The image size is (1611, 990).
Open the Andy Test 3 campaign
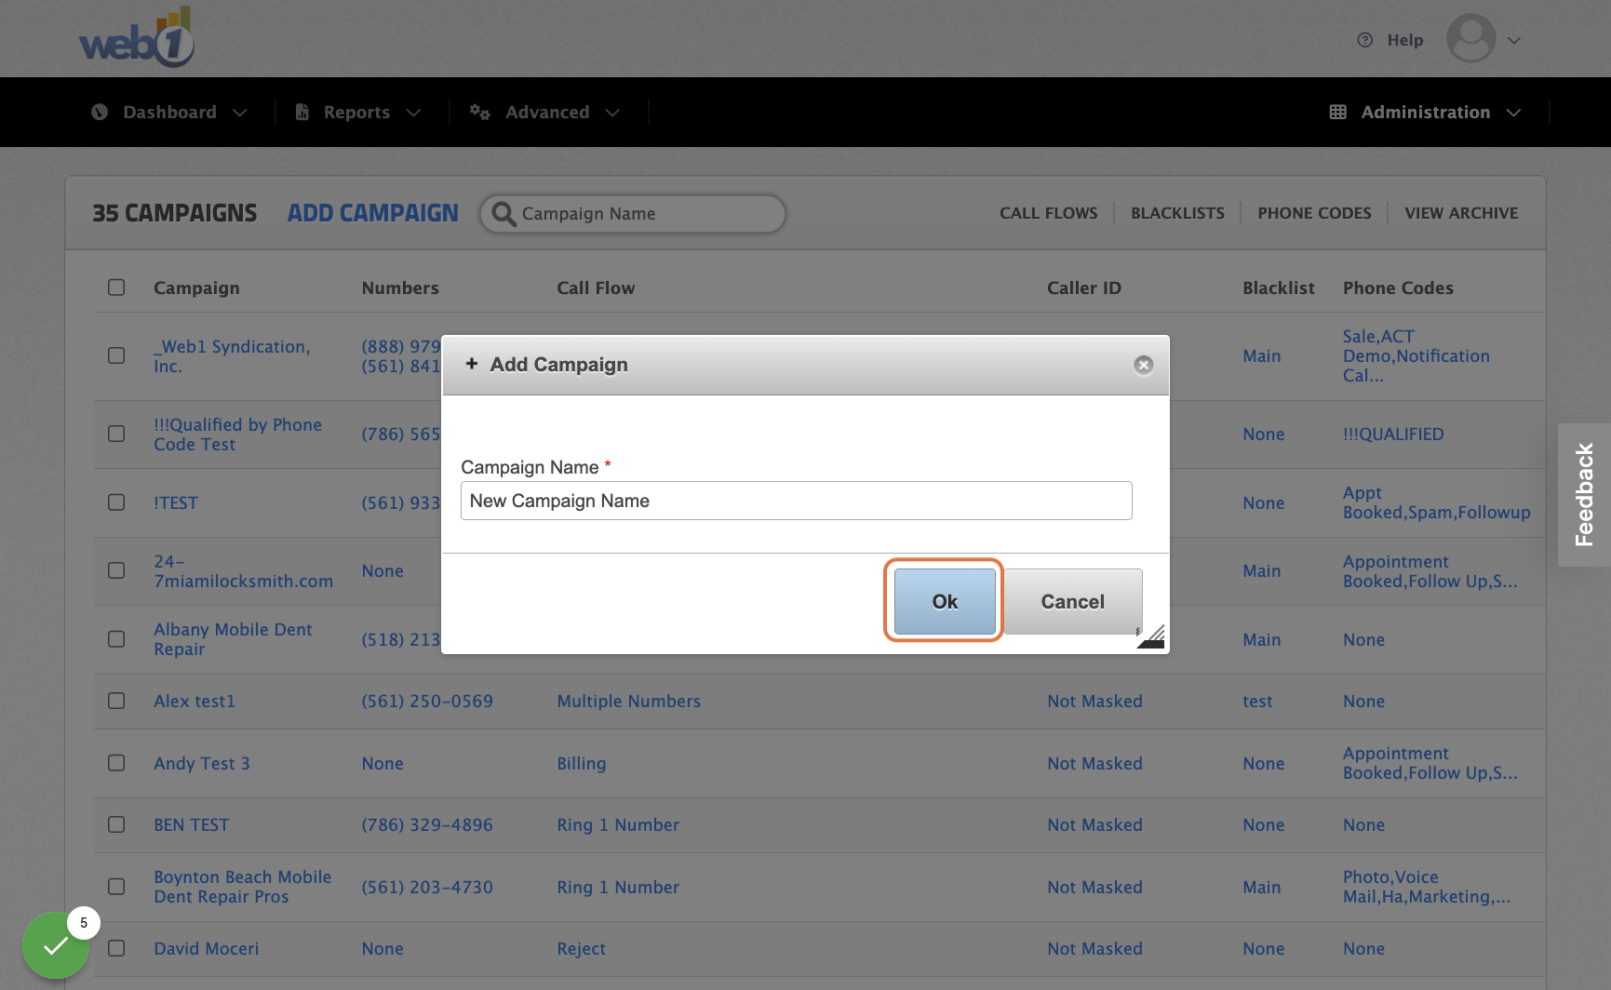click(x=202, y=763)
